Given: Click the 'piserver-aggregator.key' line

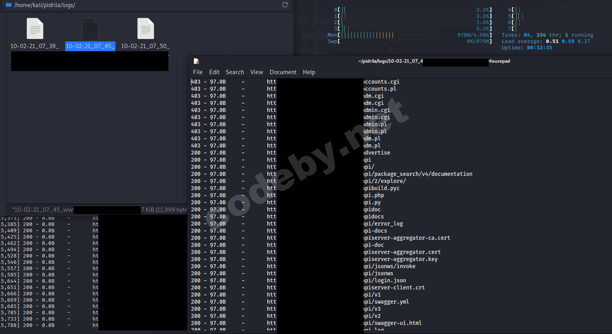Looking at the screenshot, I should 314,259.
